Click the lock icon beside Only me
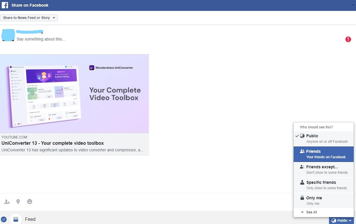356x224 pixels. [302, 198]
